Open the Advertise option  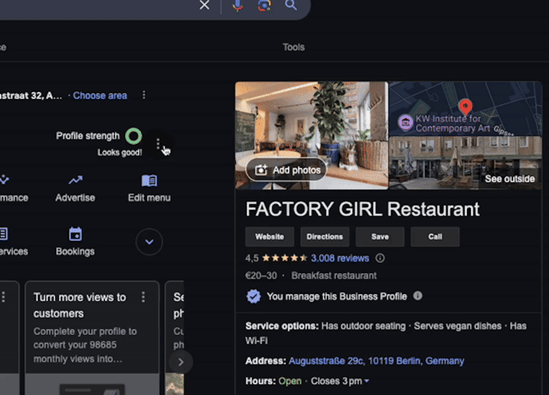coord(75,188)
